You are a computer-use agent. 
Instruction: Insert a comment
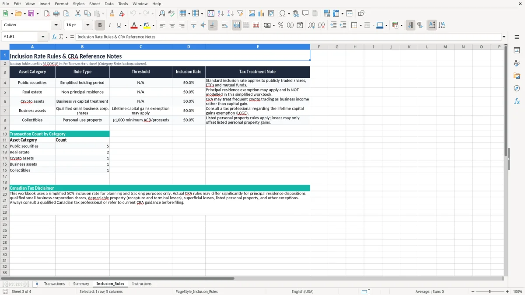pyautogui.click(x=306, y=14)
